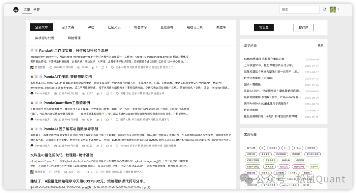The height and width of the screenshot is (193, 356).
Task: Like the PandaAI 工作流实操 article via thumbs-up icon
Action: tap(93, 67)
